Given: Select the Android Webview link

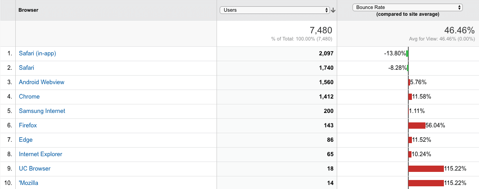Looking at the screenshot, I should [41, 82].
